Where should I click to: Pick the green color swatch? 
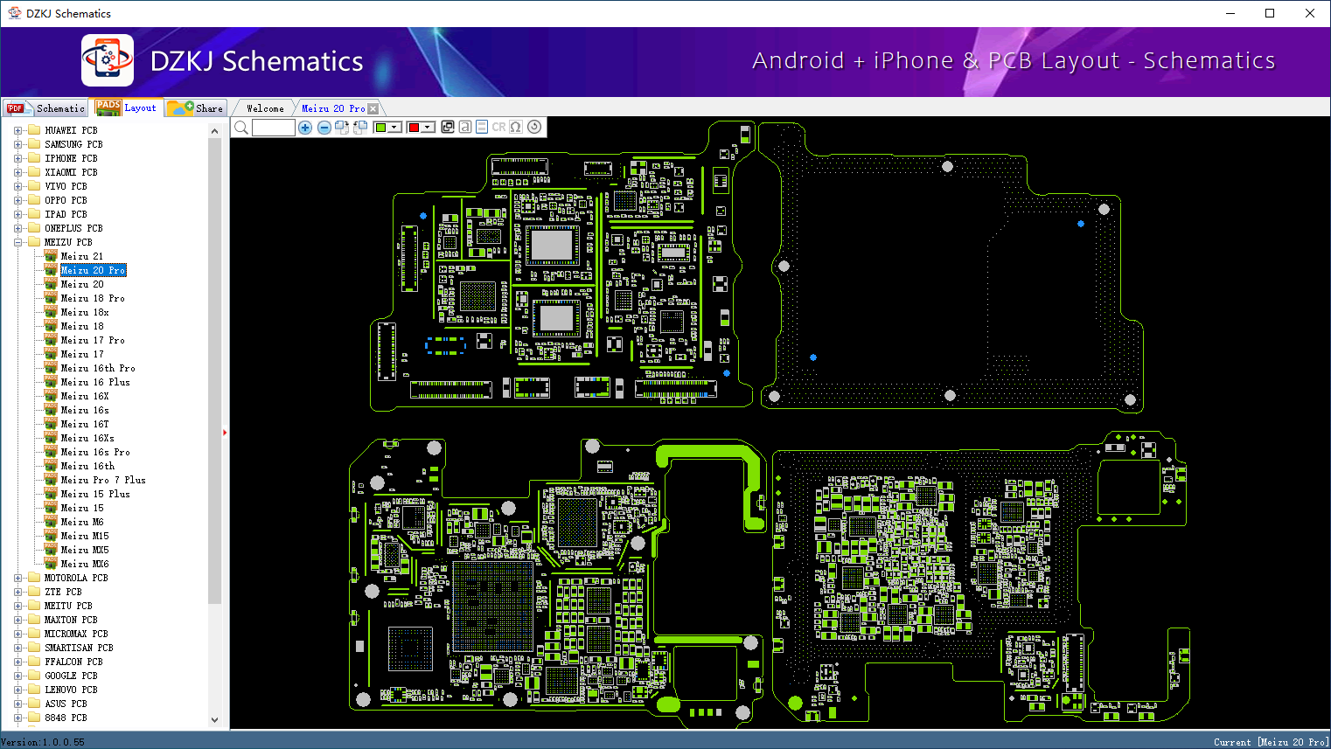coord(380,128)
